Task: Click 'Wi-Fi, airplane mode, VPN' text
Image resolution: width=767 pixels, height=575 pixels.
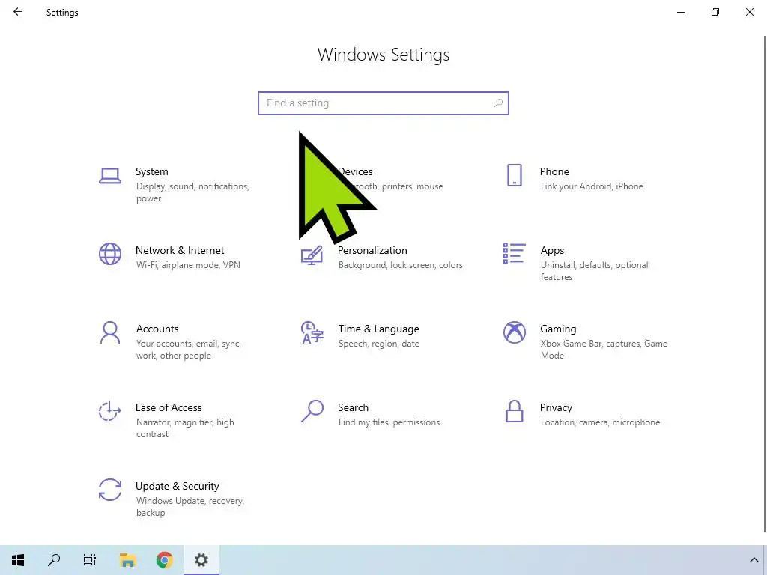Action: (188, 265)
